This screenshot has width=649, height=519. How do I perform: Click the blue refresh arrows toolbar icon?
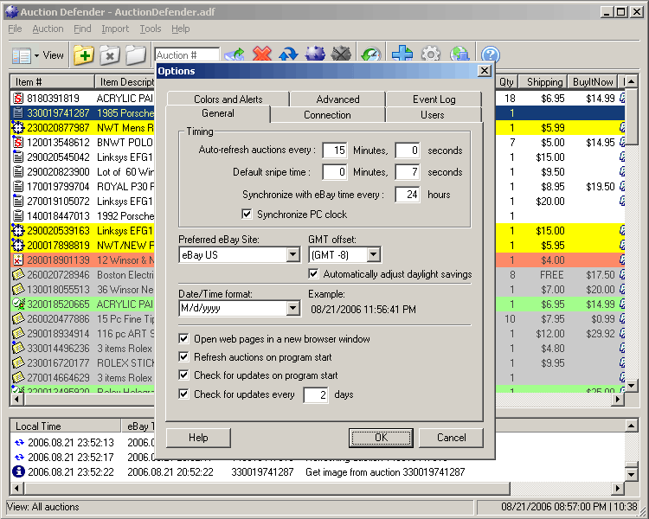[287, 54]
